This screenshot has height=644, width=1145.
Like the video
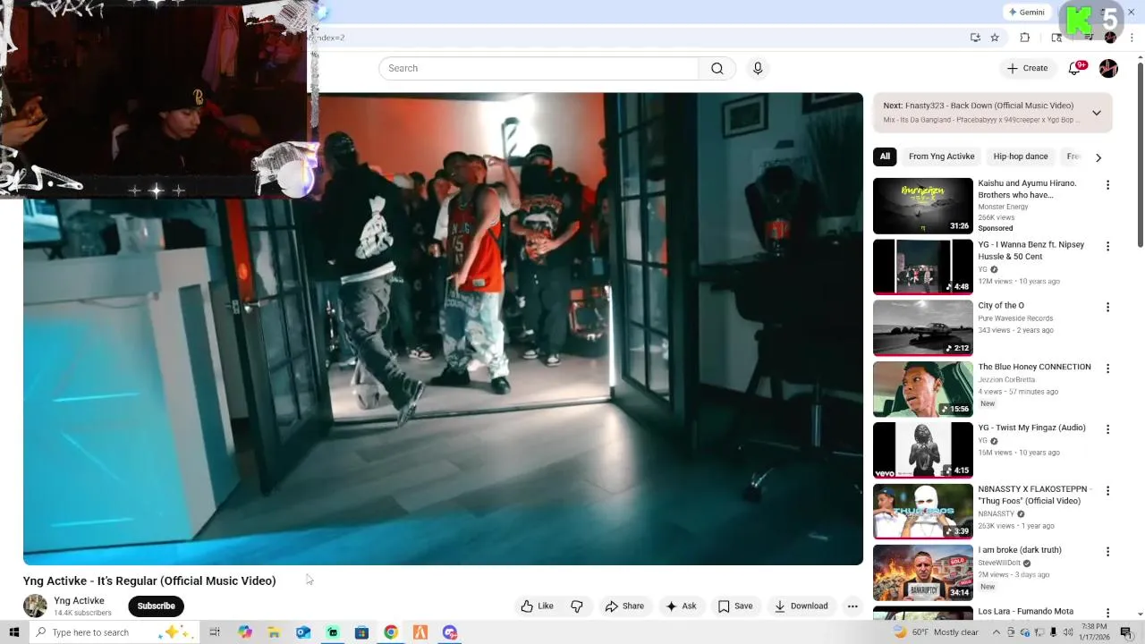538,606
